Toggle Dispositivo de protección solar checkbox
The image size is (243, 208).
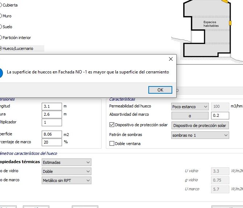coord(112,125)
